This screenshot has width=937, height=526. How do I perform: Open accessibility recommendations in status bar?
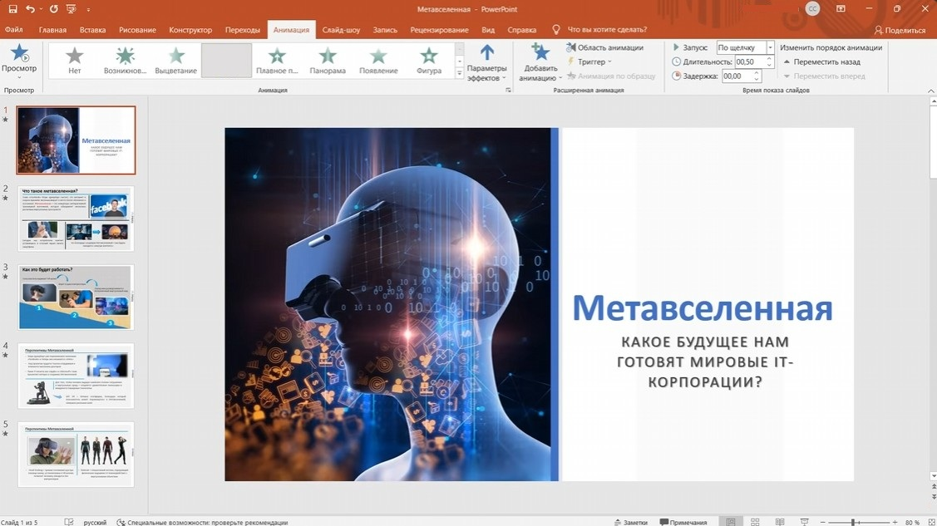point(202,522)
